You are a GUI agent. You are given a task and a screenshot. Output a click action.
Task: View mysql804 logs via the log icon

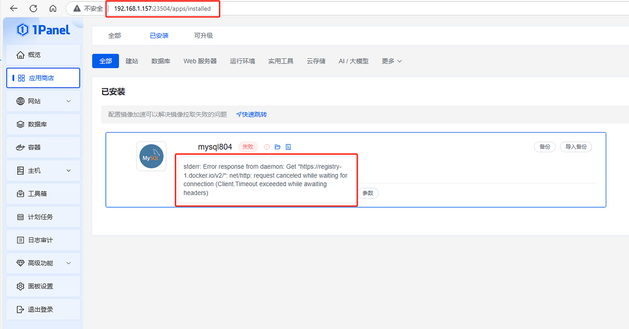(288, 147)
